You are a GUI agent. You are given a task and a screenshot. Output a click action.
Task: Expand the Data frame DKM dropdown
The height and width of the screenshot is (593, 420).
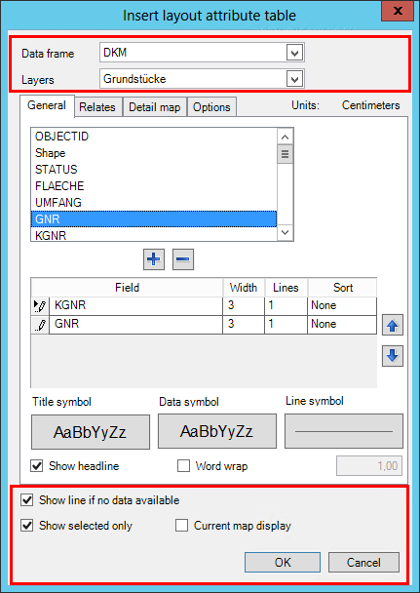294,53
